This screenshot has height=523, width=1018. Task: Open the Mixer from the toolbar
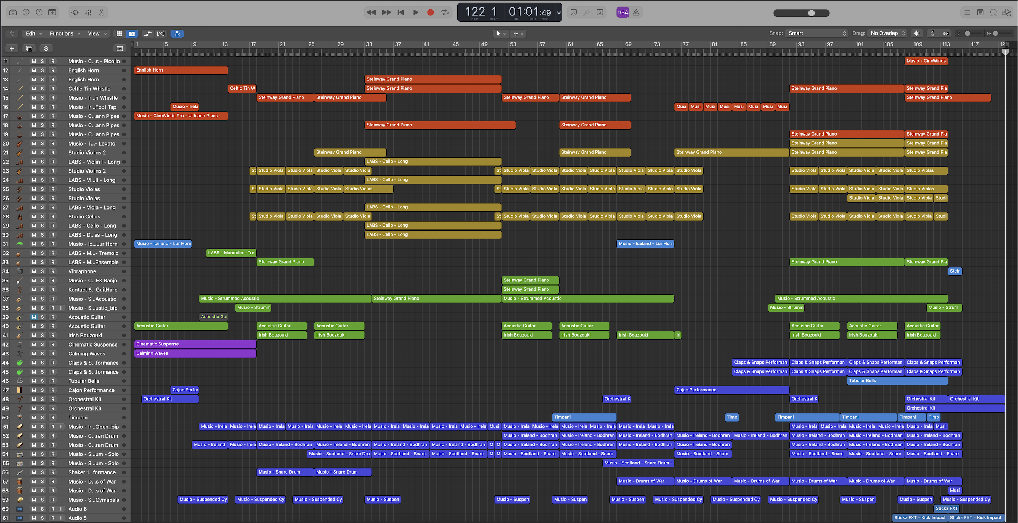88,12
